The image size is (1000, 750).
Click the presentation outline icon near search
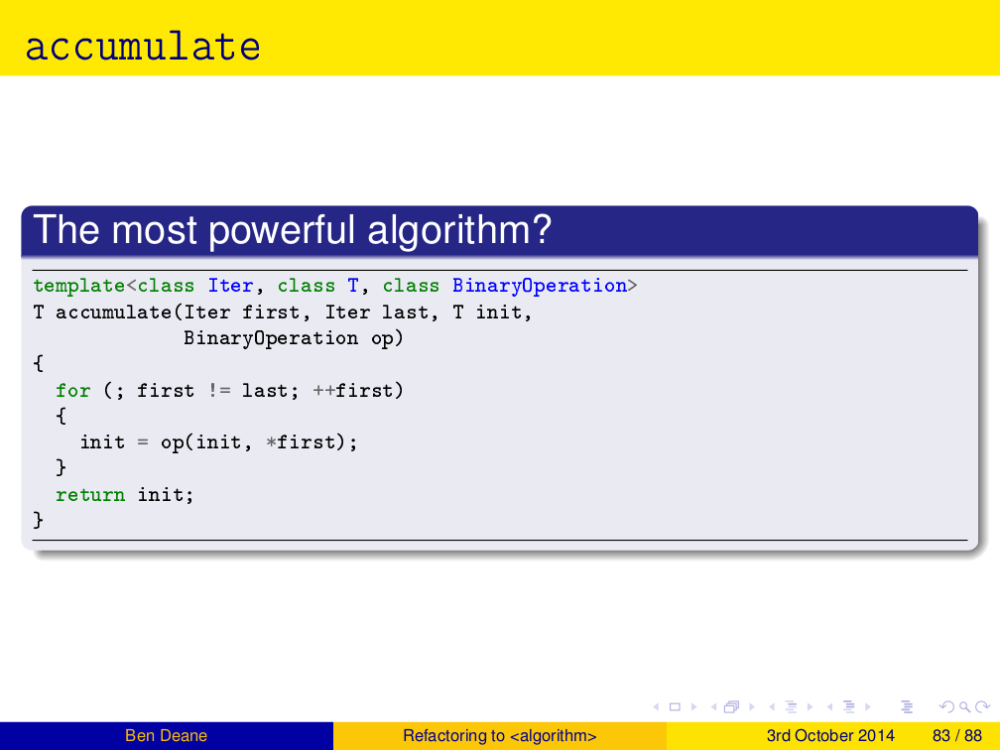904,707
